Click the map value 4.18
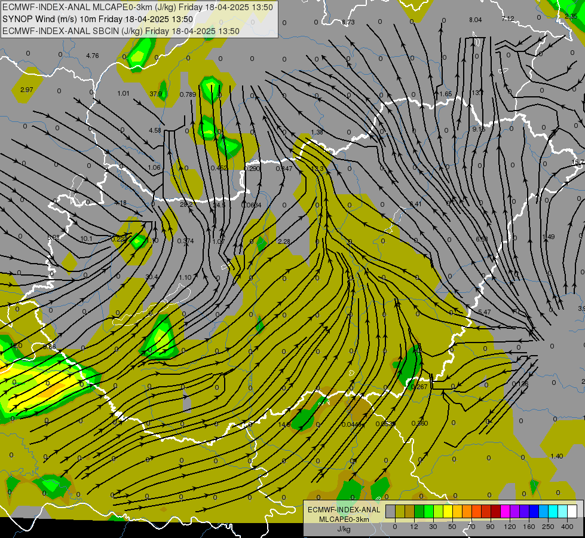Screen dimensions: 585x538 121,203
